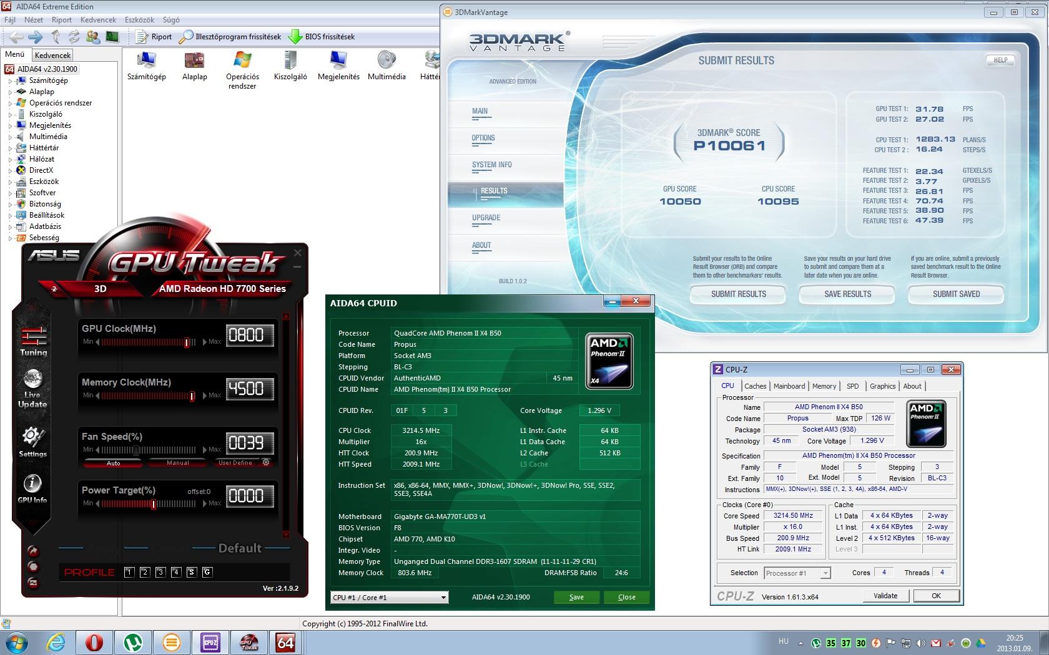Click Memory Clock slider handle
The height and width of the screenshot is (655, 1049).
point(192,395)
